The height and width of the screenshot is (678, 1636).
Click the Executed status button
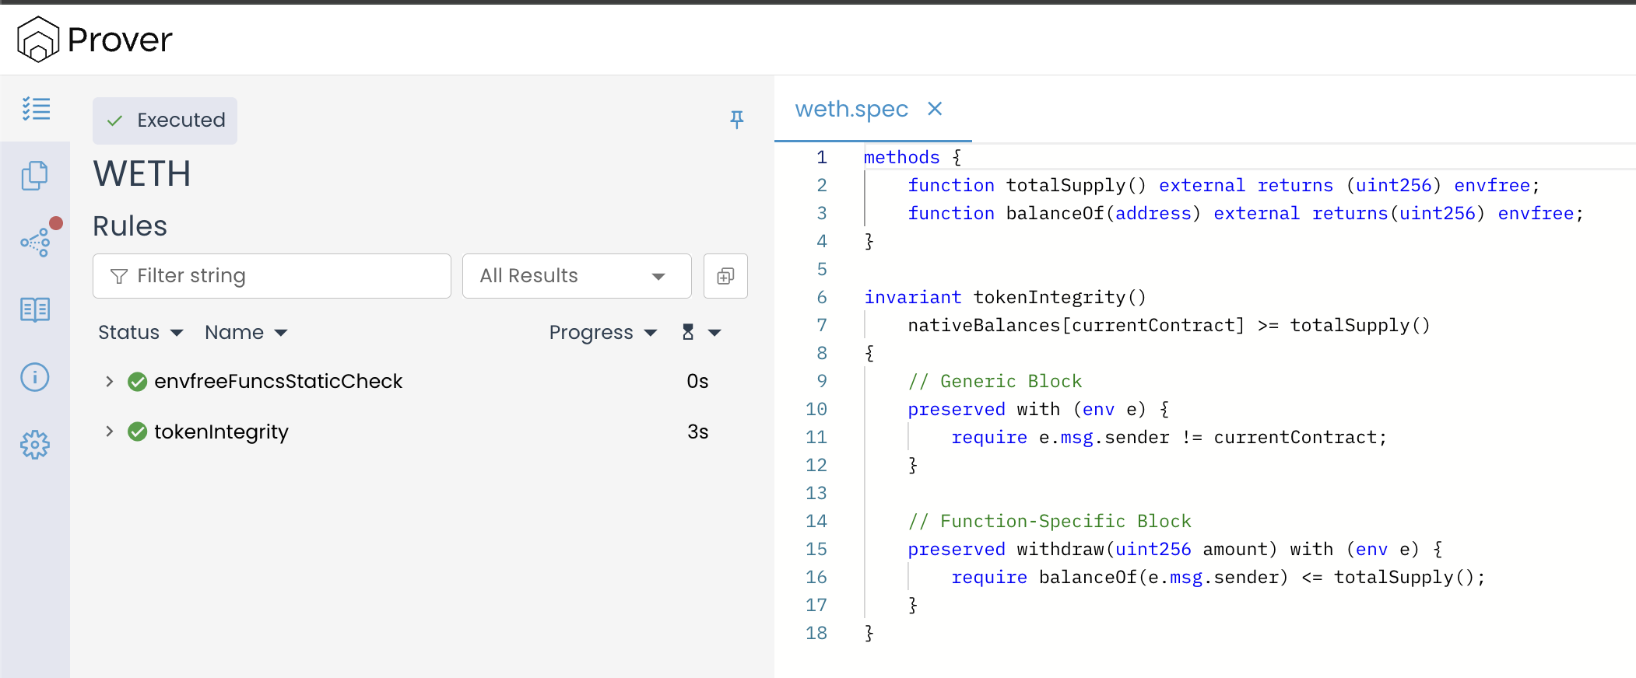pyautogui.click(x=165, y=121)
